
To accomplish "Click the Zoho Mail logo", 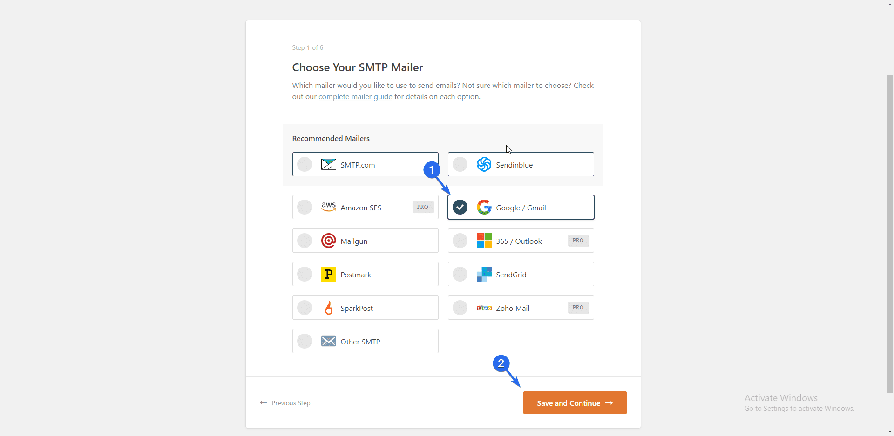I will click(484, 308).
